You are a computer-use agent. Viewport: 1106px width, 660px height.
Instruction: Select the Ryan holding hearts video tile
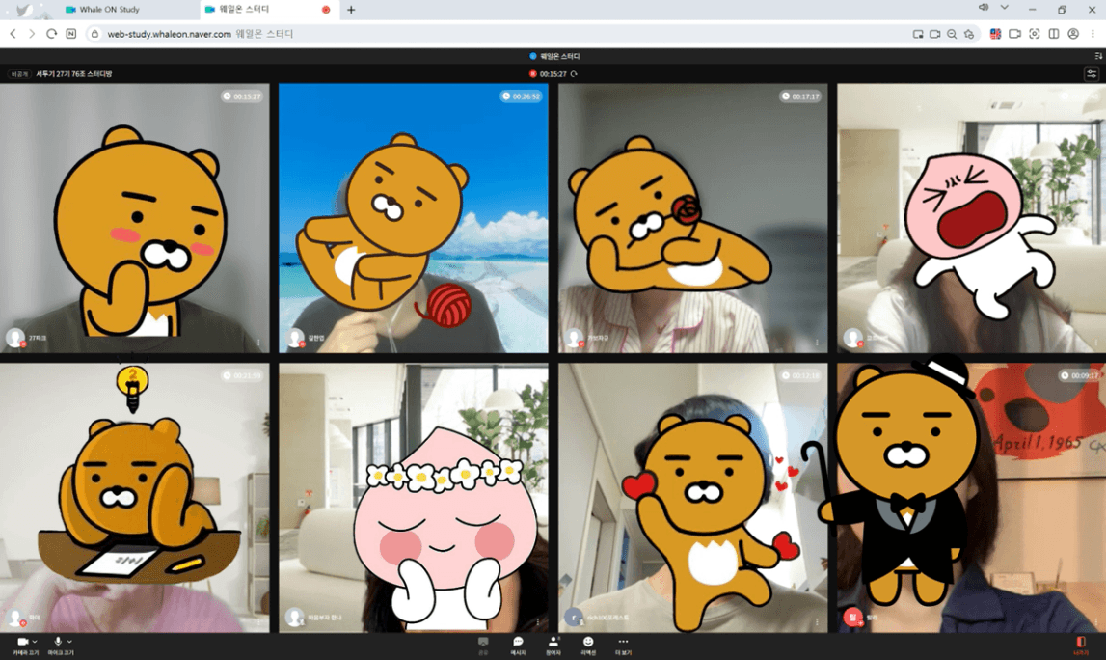692,498
